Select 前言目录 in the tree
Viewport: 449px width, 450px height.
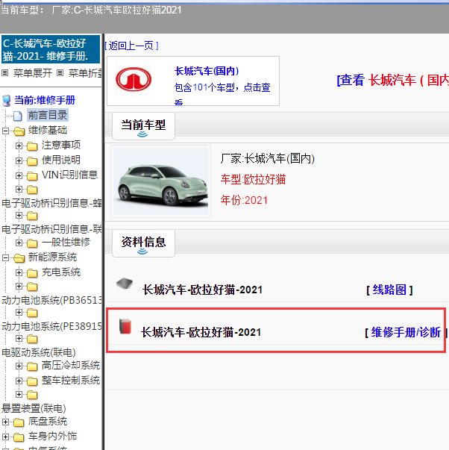48,116
